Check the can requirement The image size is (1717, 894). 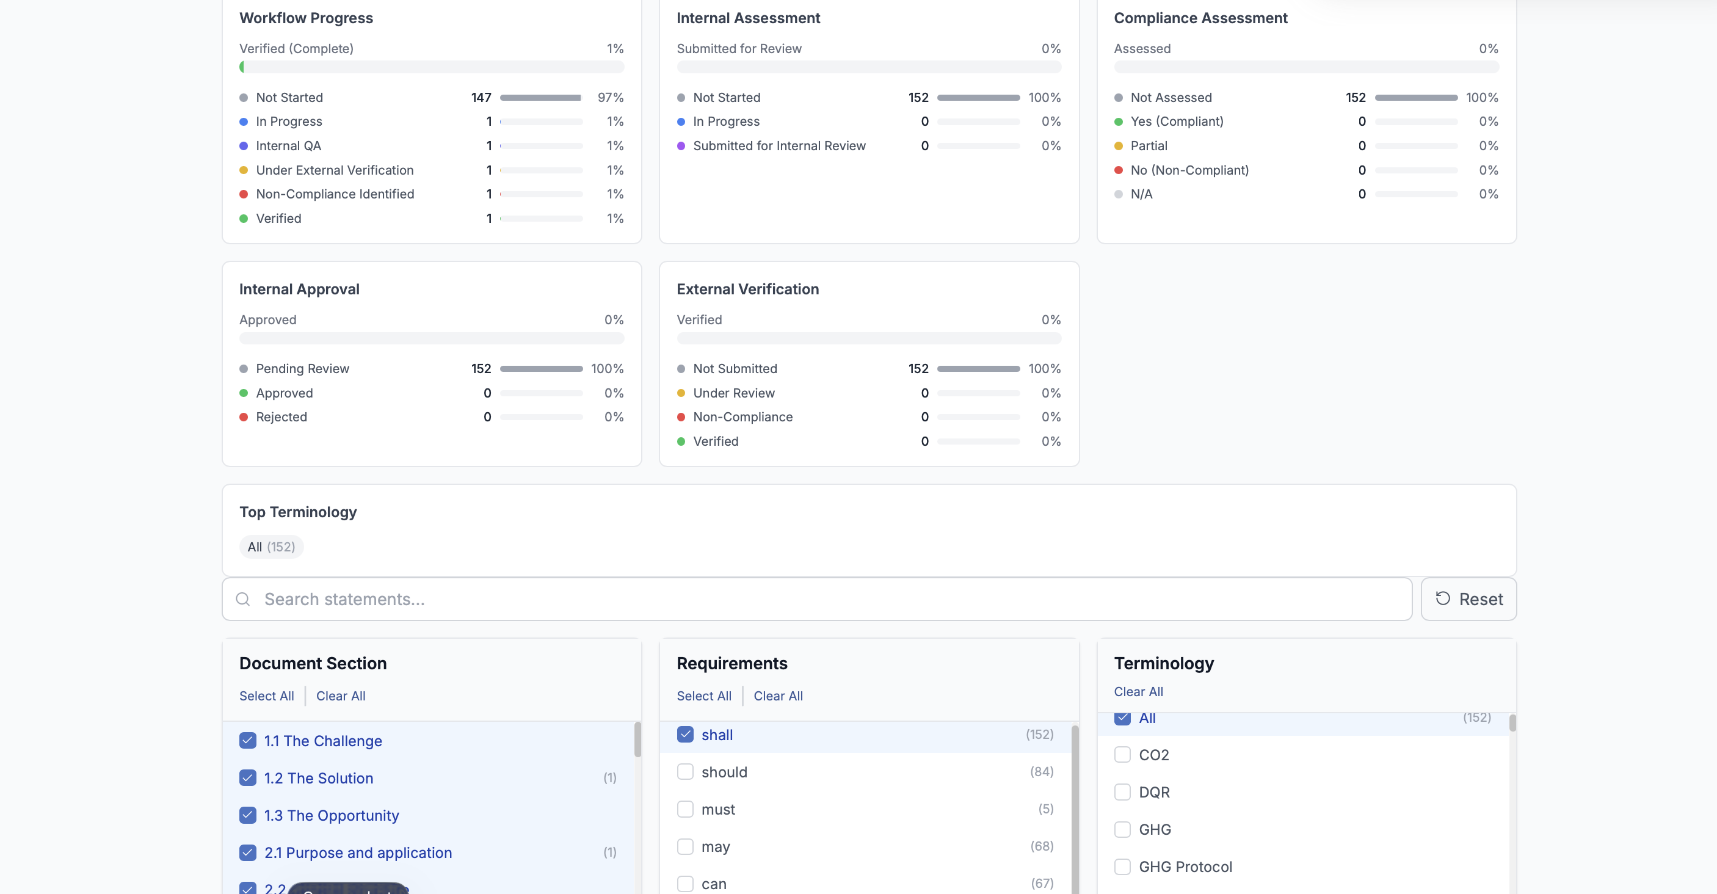tap(684, 884)
